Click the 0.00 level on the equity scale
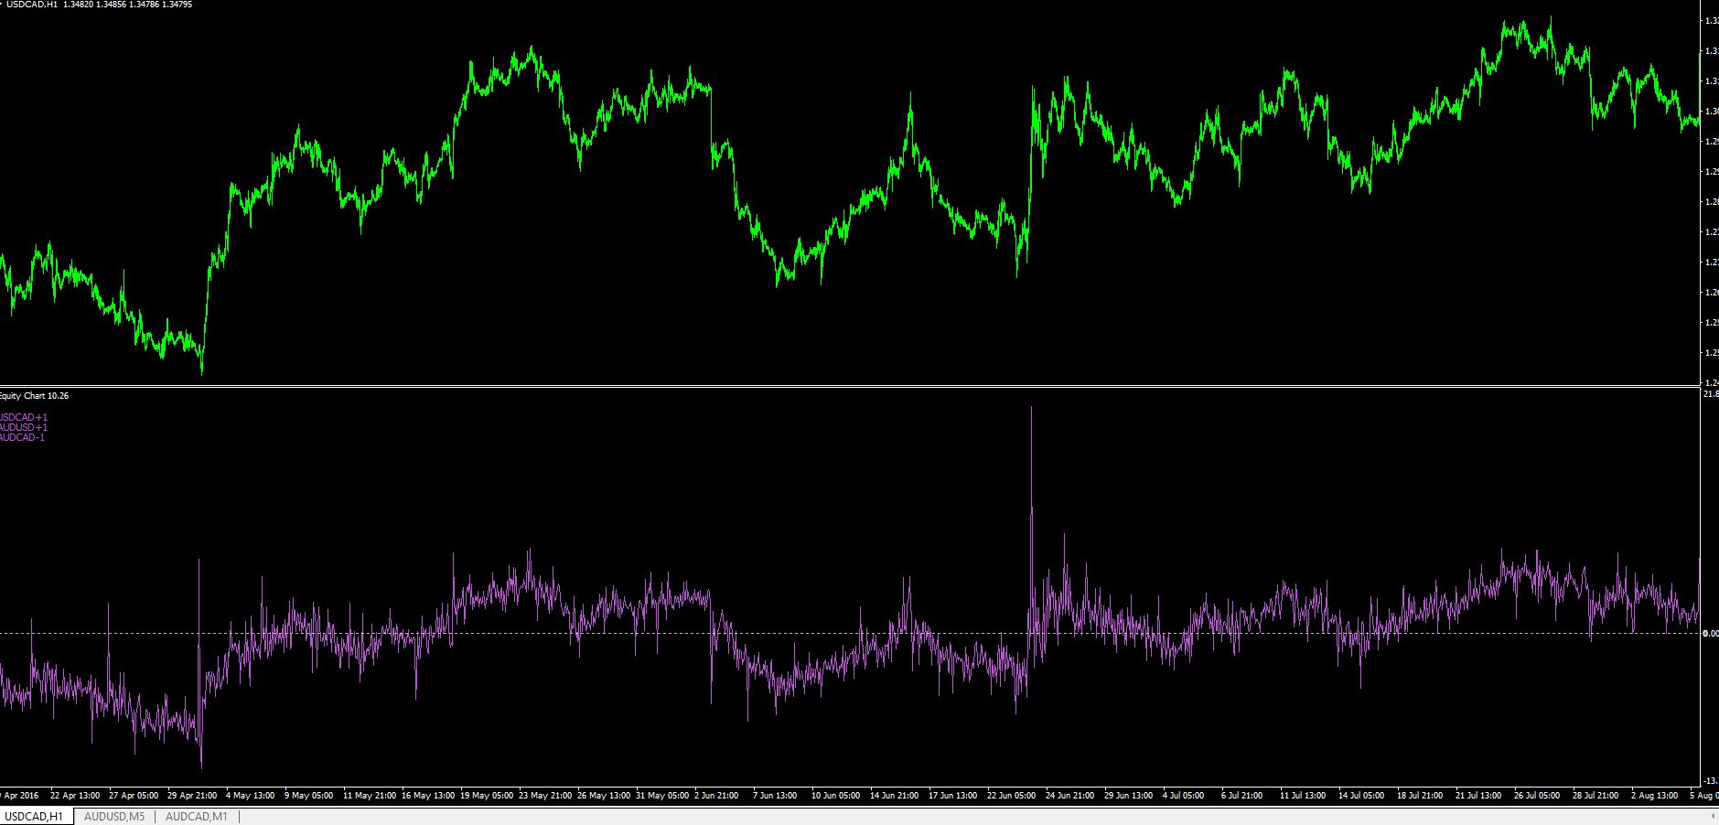 (x=1709, y=633)
